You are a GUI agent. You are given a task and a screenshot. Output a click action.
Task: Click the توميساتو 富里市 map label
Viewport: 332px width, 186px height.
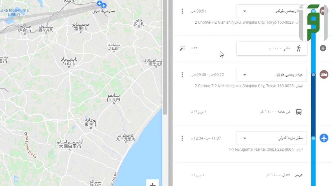pyautogui.click(x=81, y=26)
